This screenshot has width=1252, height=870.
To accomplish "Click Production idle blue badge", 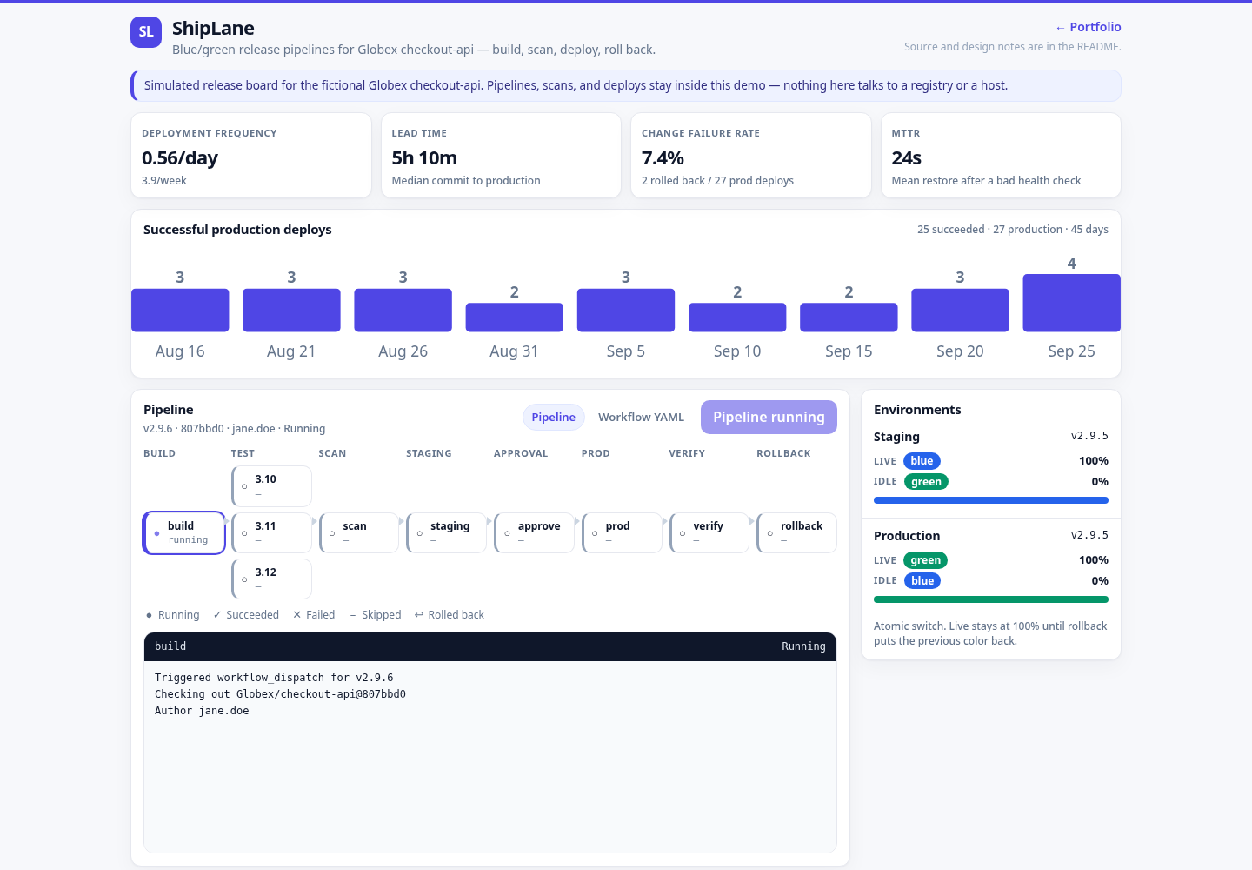I will click(x=922, y=581).
